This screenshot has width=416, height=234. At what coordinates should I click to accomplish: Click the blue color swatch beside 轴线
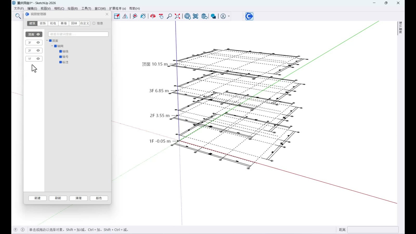61,51
